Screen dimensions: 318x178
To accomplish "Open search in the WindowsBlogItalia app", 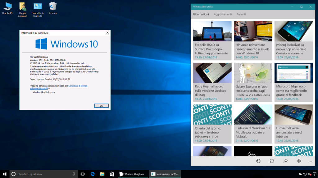I will [285, 161].
